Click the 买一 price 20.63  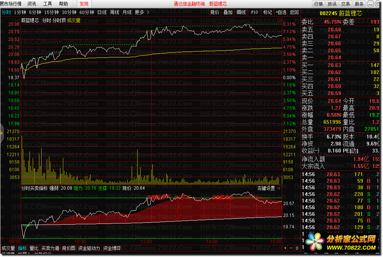334,65
